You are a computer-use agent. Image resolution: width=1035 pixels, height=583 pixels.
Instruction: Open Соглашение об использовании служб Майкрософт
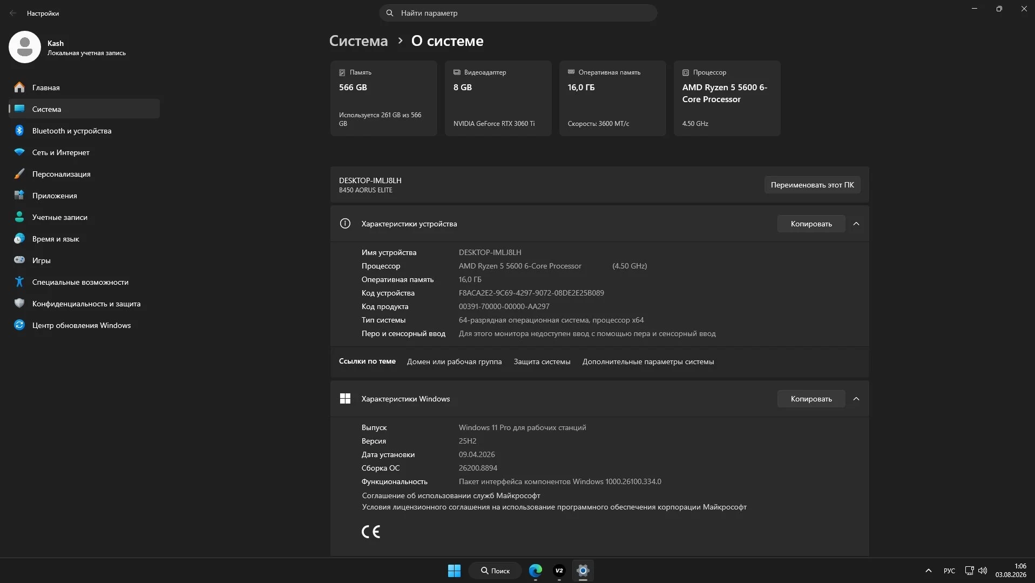[x=451, y=495]
